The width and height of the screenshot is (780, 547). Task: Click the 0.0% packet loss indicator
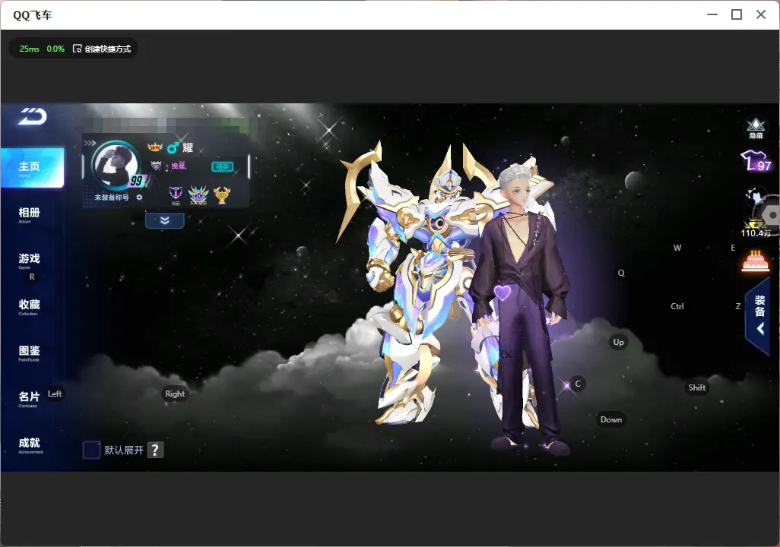coord(55,49)
